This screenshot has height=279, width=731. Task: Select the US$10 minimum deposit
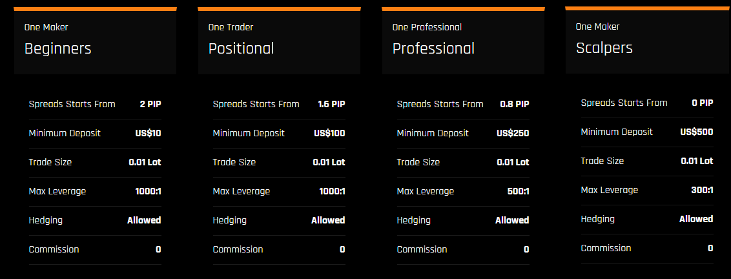(x=149, y=134)
